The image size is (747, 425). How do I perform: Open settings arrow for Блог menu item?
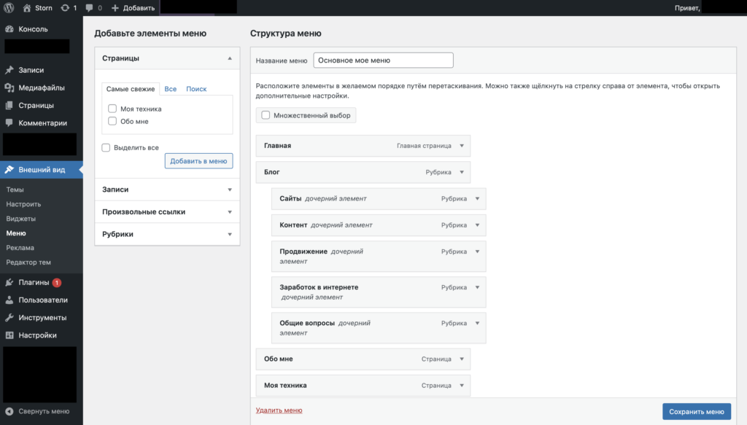tap(462, 172)
